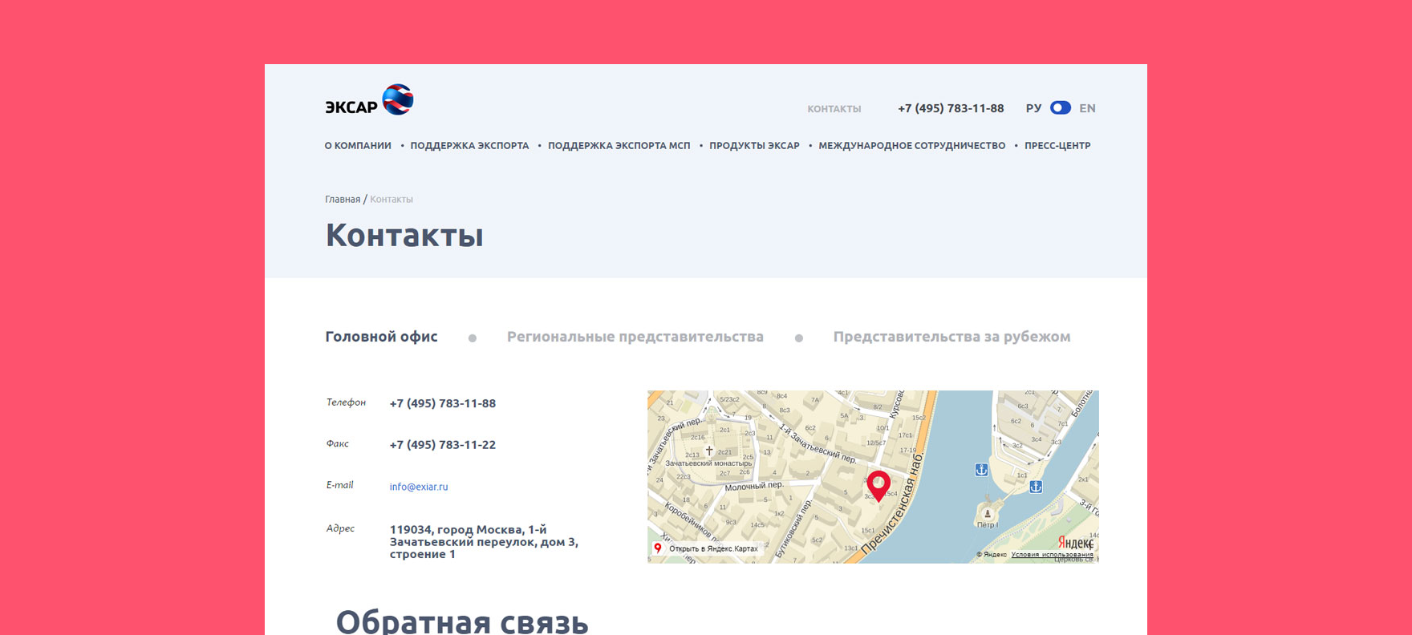1412x635 pixels.
Task: Switch to Региональные представительства tab
Action: [635, 337]
